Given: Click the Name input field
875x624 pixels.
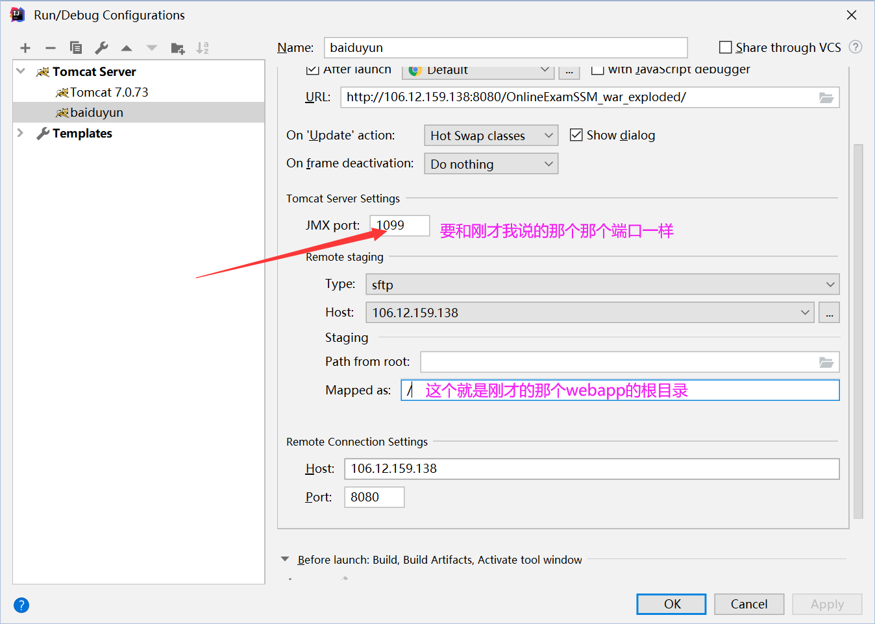Looking at the screenshot, I should pos(506,47).
